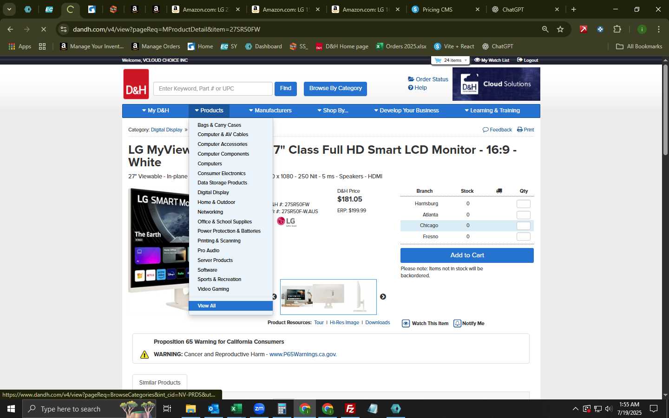Expand the cart items dropdown arrow

(466, 60)
